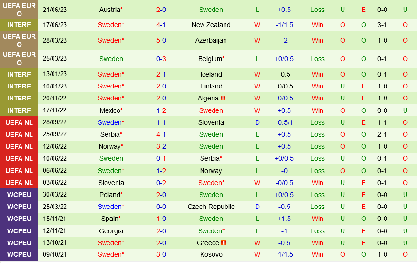Screen dimensions: 417x263
Task: Click the red card icon beside Greece
Action: tap(224, 243)
